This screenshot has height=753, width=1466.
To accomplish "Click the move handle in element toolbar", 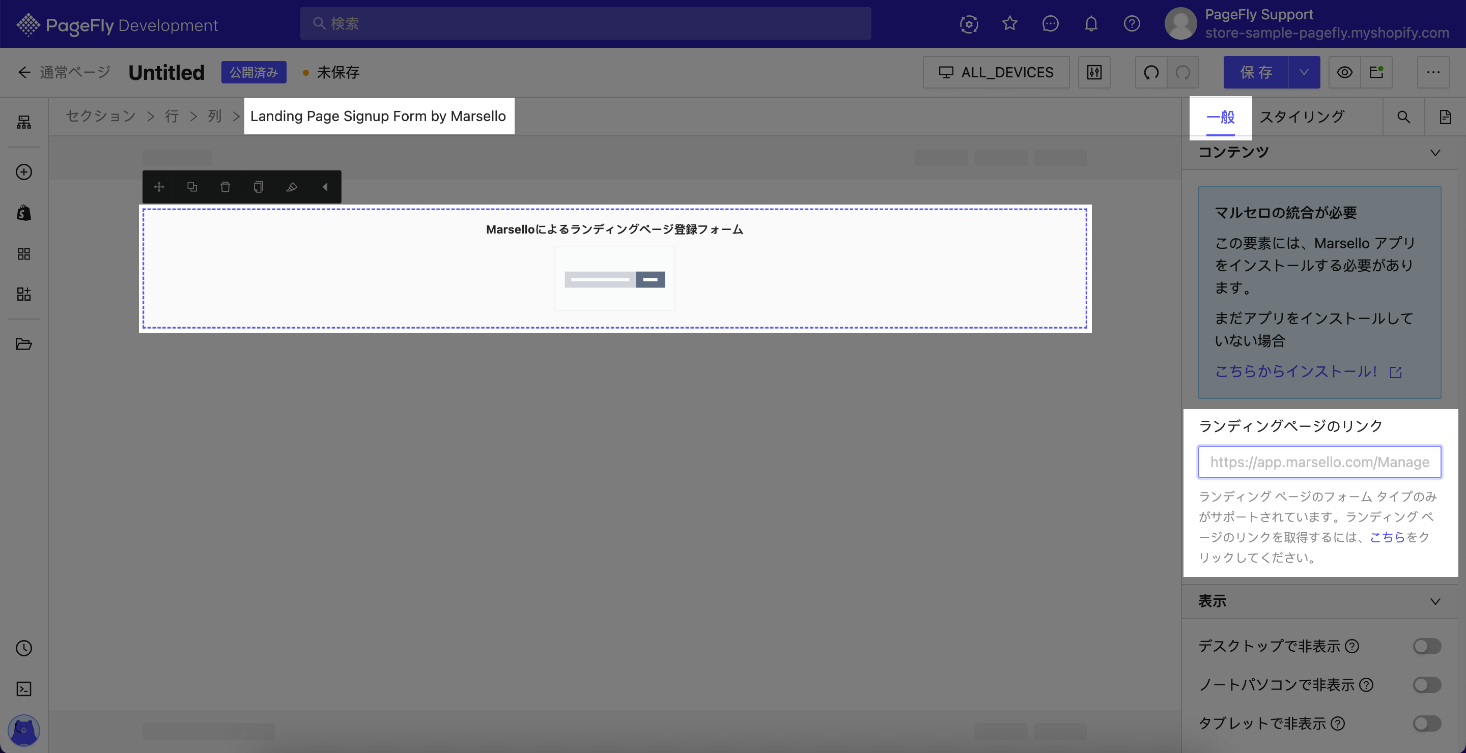I will point(159,187).
